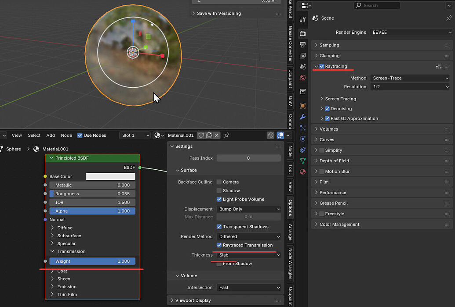Viewport: 455px width, 307px height.
Task: Open the View Layer properties tab
Action: click(302, 55)
